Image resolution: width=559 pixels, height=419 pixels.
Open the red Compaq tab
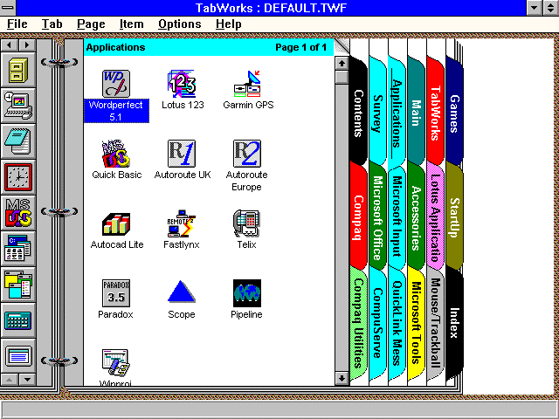pos(359,217)
